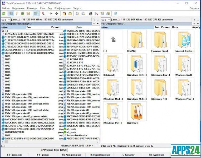The image size is (201, 158).
Task: Sort right panel by Имя column header
Action: coord(128,27)
